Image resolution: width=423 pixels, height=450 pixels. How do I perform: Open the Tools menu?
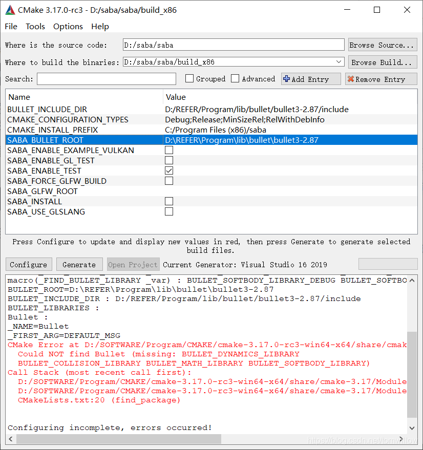[35, 27]
